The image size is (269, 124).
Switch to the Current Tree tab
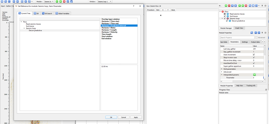click(x=25, y=13)
